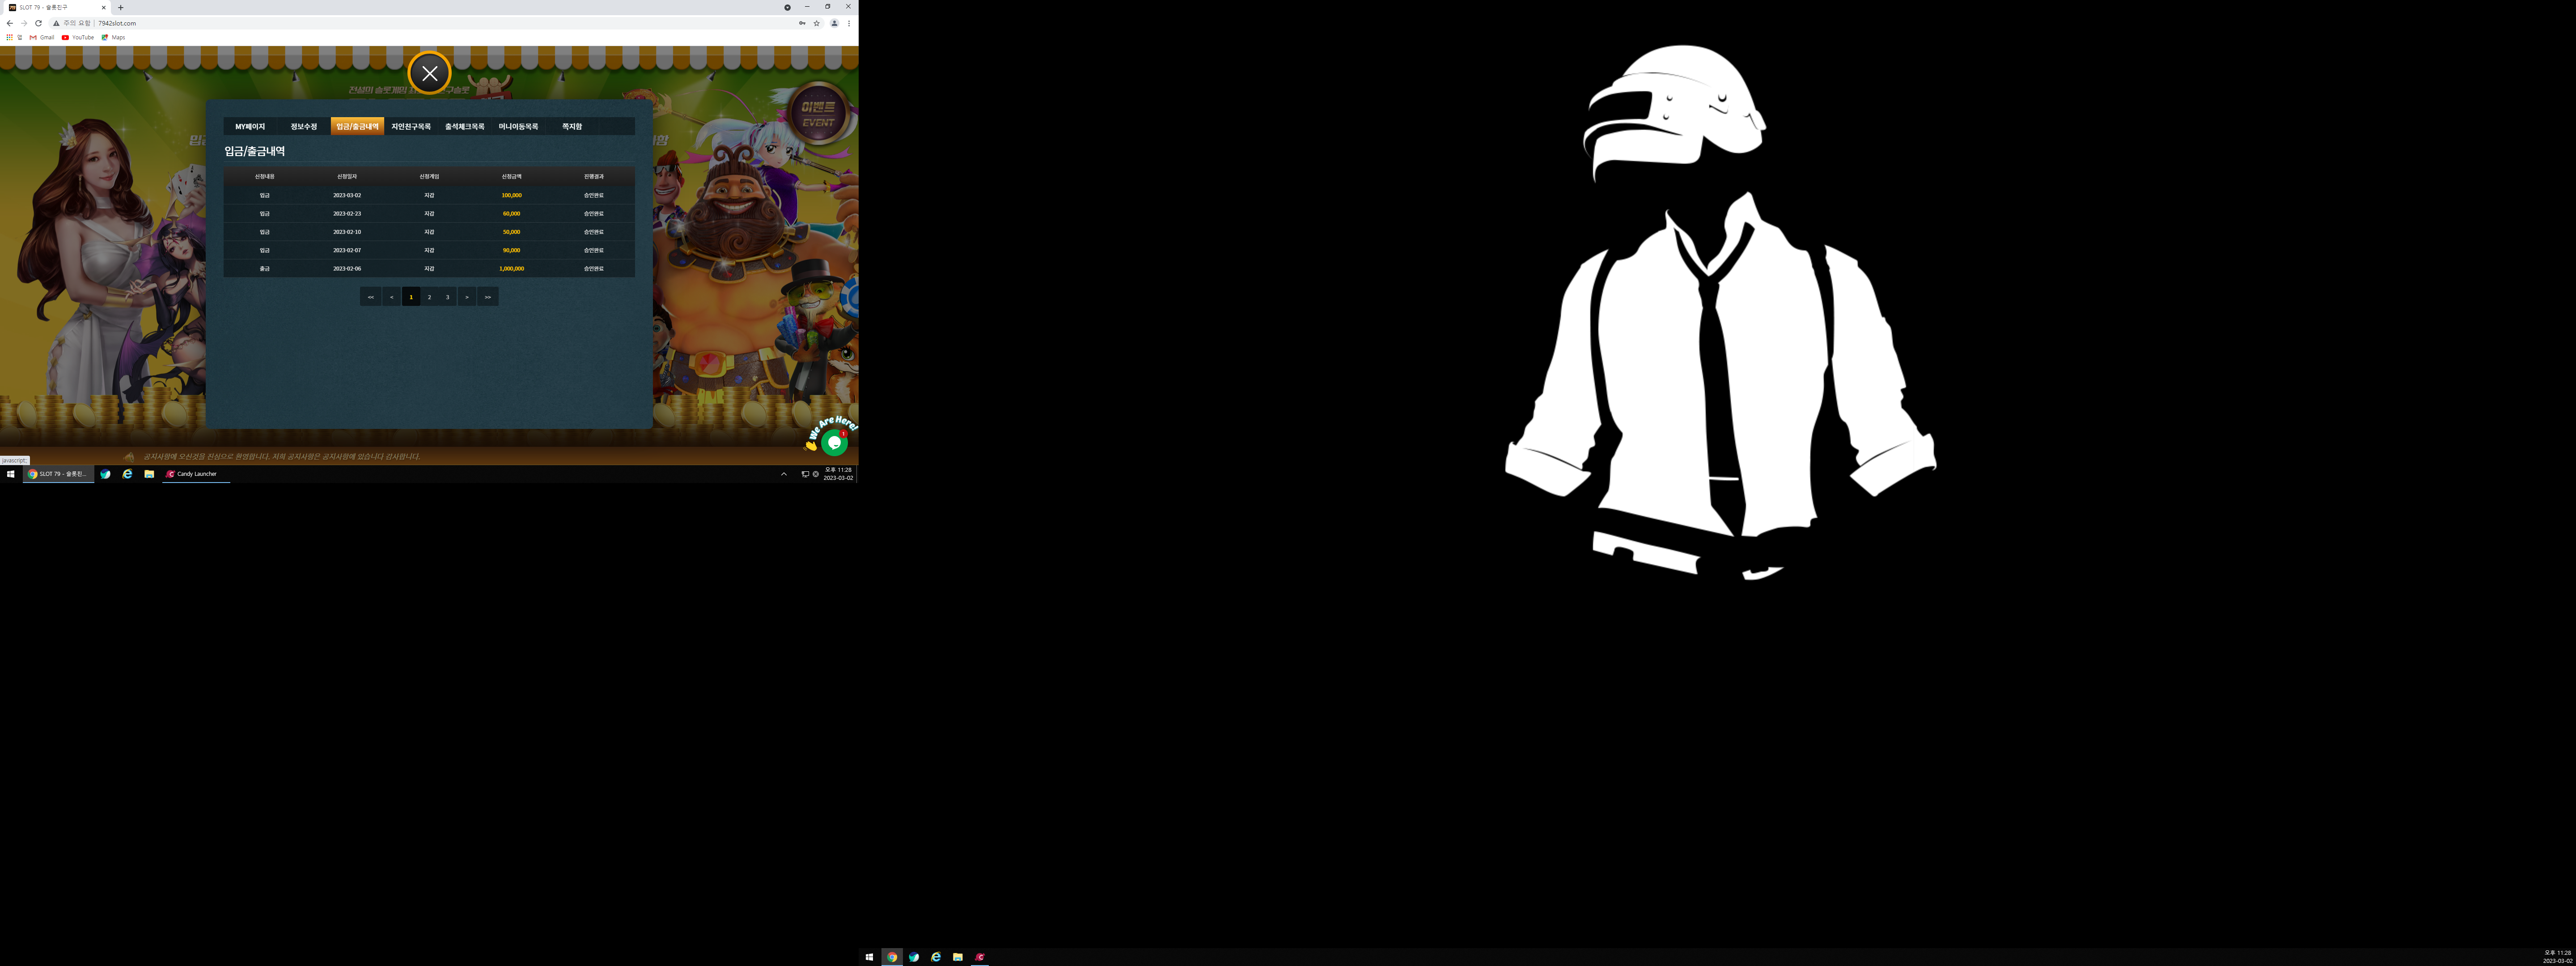This screenshot has height=966, width=2576.
Task: Click the network icon in inner tray
Action: 805,474
